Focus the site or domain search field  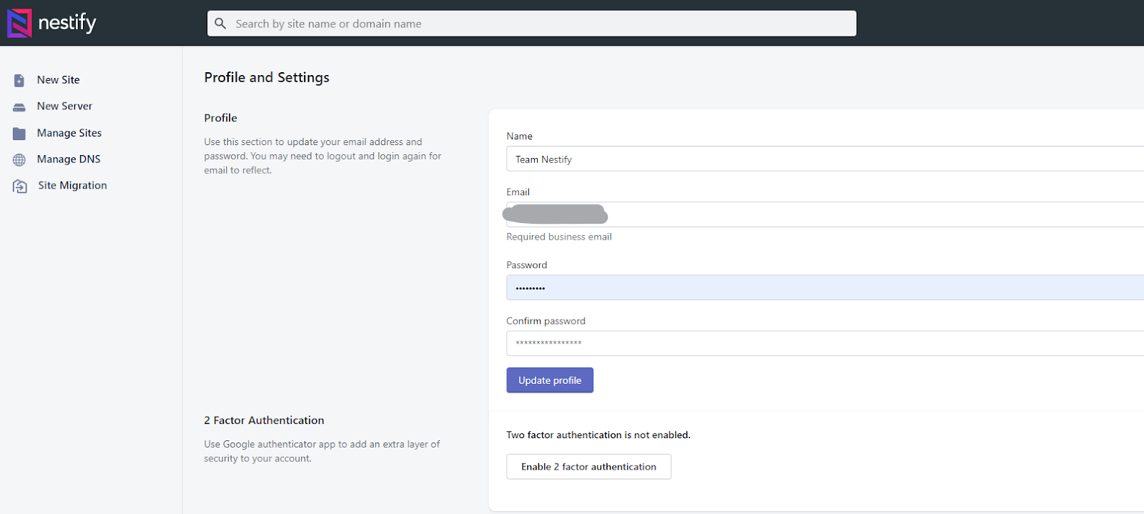click(532, 24)
